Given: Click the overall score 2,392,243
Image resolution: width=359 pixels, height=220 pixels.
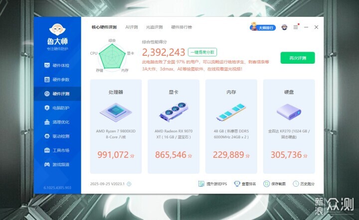Looking at the screenshot, I should [164, 52].
